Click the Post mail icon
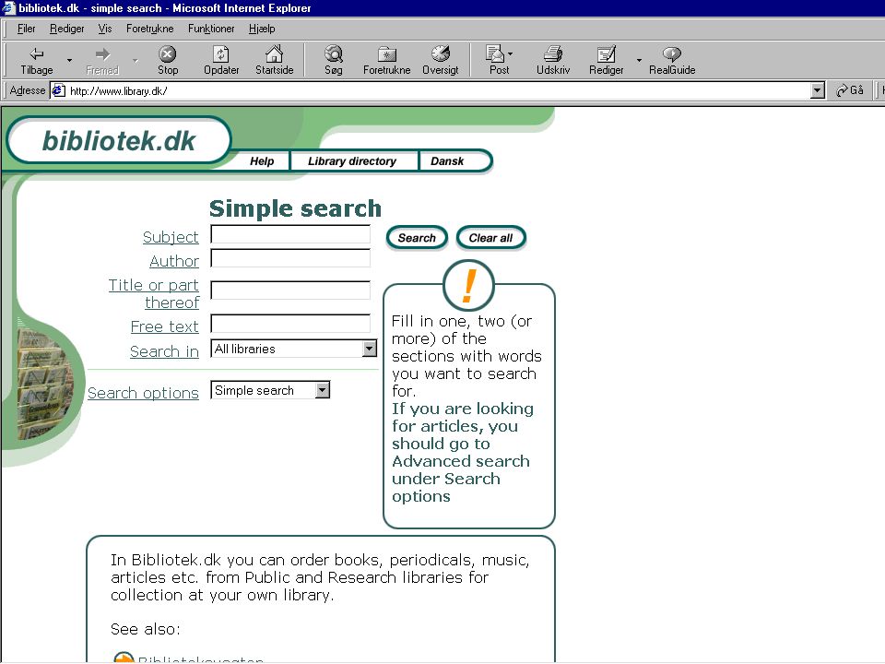This screenshot has width=885, height=664. (x=496, y=53)
